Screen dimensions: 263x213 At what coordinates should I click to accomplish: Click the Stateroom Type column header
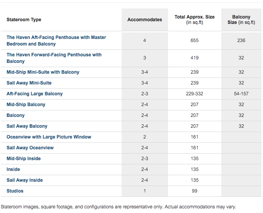point(24,20)
